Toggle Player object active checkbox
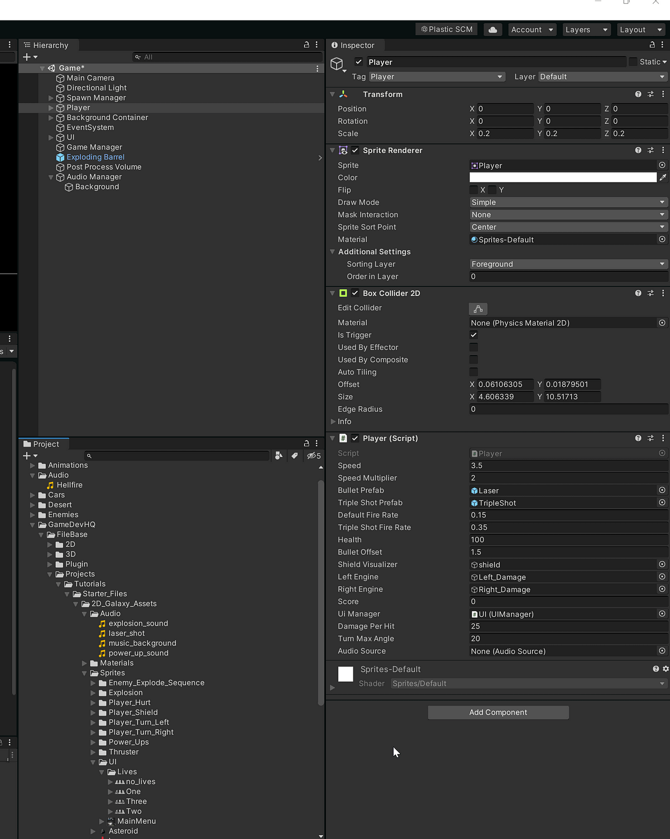 tap(358, 62)
